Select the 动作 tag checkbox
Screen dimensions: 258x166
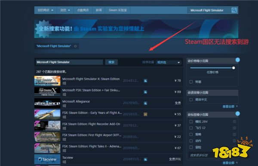click(191, 141)
